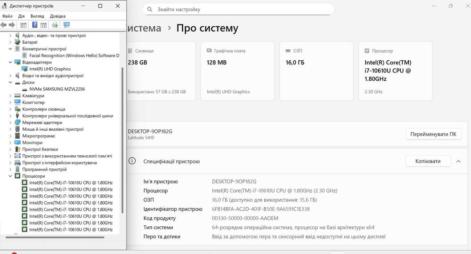
Task: Click the Back arrow in Device Manager toolbar
Action: (x=4, y=25)
